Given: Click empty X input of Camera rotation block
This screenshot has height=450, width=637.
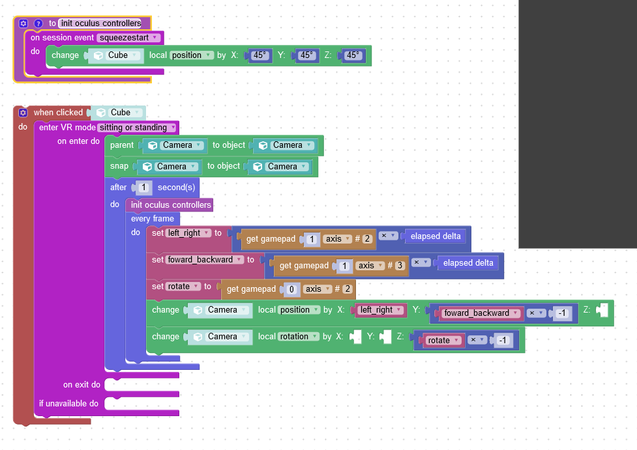Looking at the screenshot, I should [355, 337].
